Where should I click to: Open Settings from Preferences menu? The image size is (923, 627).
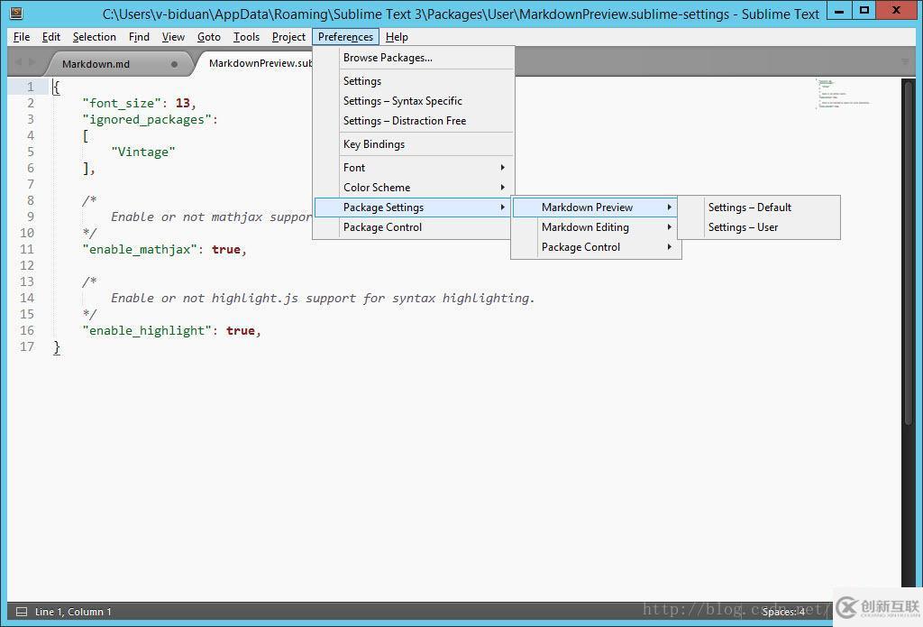pos(415,81)
